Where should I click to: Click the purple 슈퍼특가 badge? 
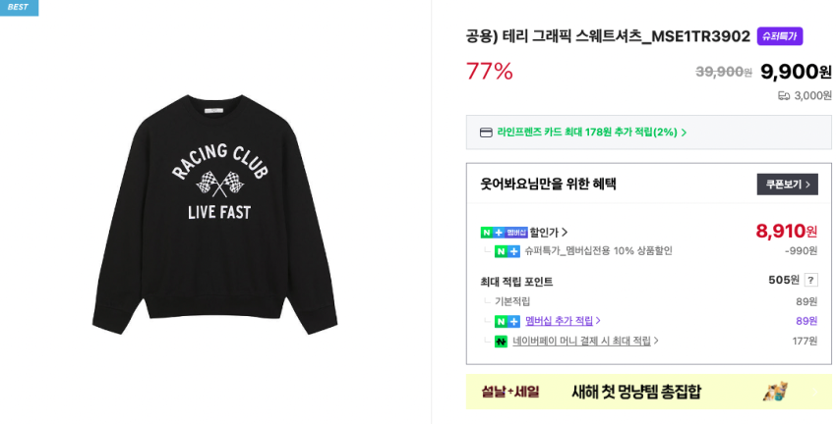pyautogui.click(x=780, y=36)
